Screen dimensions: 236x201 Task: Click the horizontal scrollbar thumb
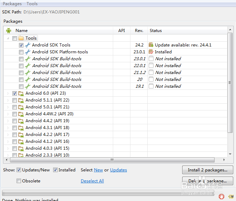[112, 160]
